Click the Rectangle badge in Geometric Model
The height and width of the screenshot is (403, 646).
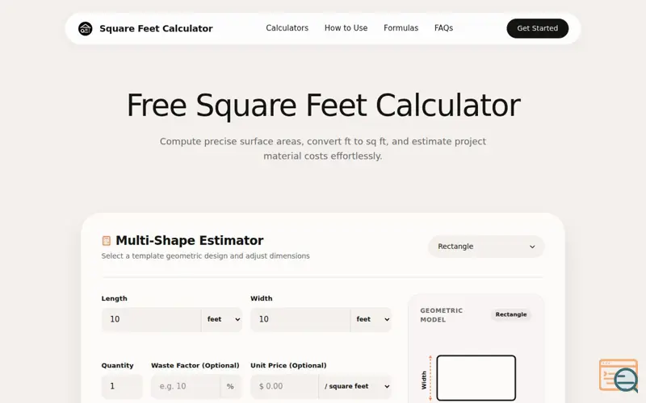click(511, 314)
